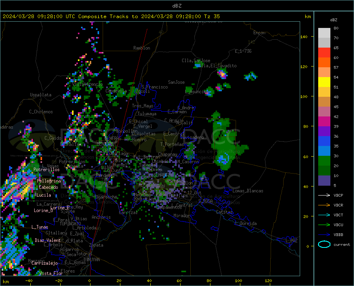
Task: Click the green VBCU arrow legend icon
Action: pyautogui.click(x=324, y=225)
